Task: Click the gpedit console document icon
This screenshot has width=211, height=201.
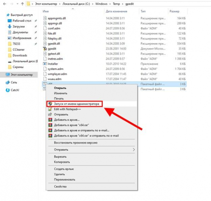Action: tap(45, 48)
